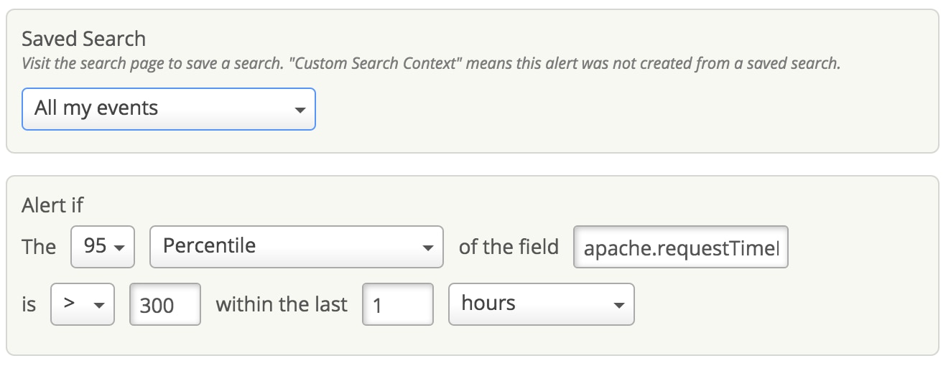The height and width of the screenshot is (376, 951).
Task: Click the 'All my events' selected text
Action: click(96, 108)
